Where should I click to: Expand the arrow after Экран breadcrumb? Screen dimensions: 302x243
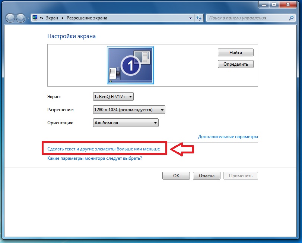pos(63,18)
